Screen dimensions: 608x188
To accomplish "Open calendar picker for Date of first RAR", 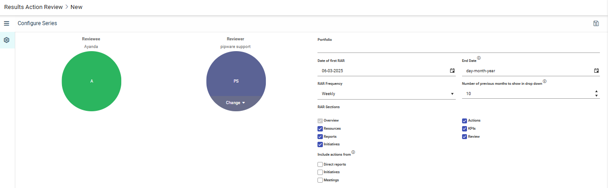I will 452,70.
